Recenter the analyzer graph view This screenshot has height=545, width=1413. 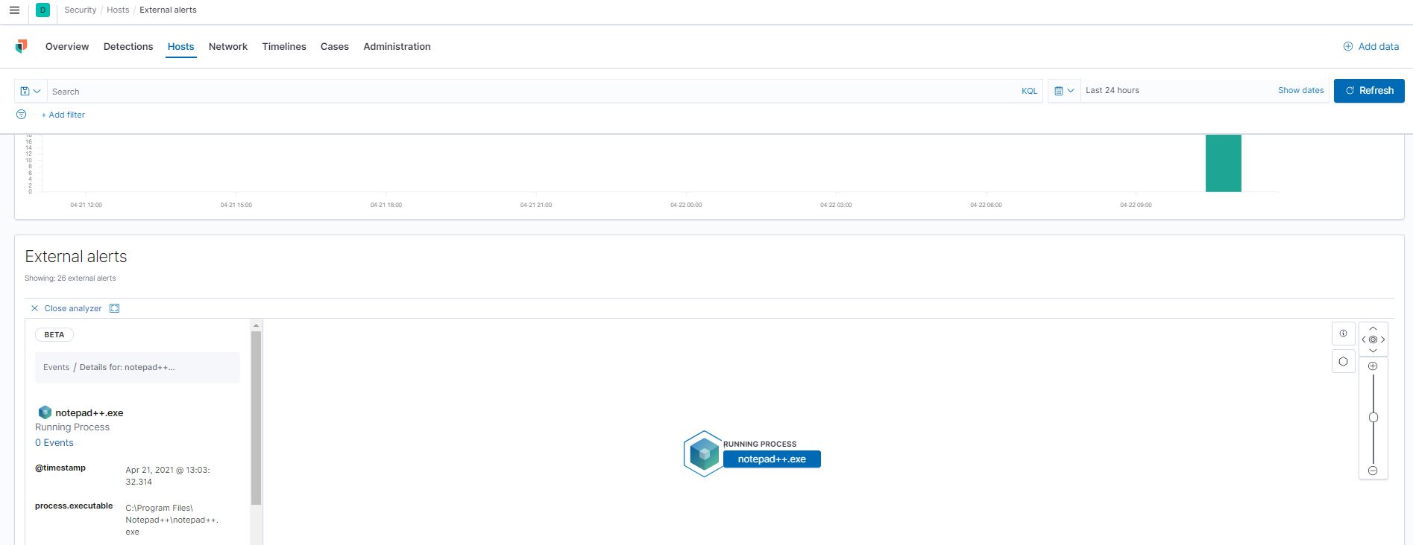(x=1373, y=340)
